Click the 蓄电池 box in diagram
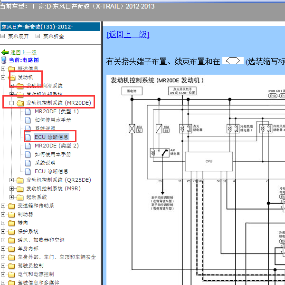 pyautogui.click(x=132, y=91)
